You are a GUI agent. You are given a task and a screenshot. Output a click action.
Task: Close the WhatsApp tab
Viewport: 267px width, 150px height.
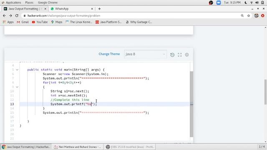coord(92,9)
